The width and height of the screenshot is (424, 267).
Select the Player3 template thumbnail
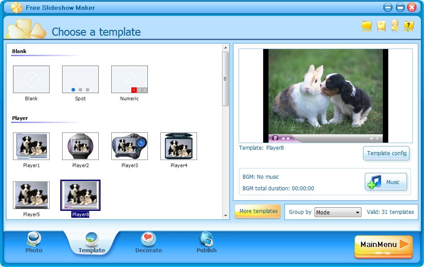click(130, 146)
